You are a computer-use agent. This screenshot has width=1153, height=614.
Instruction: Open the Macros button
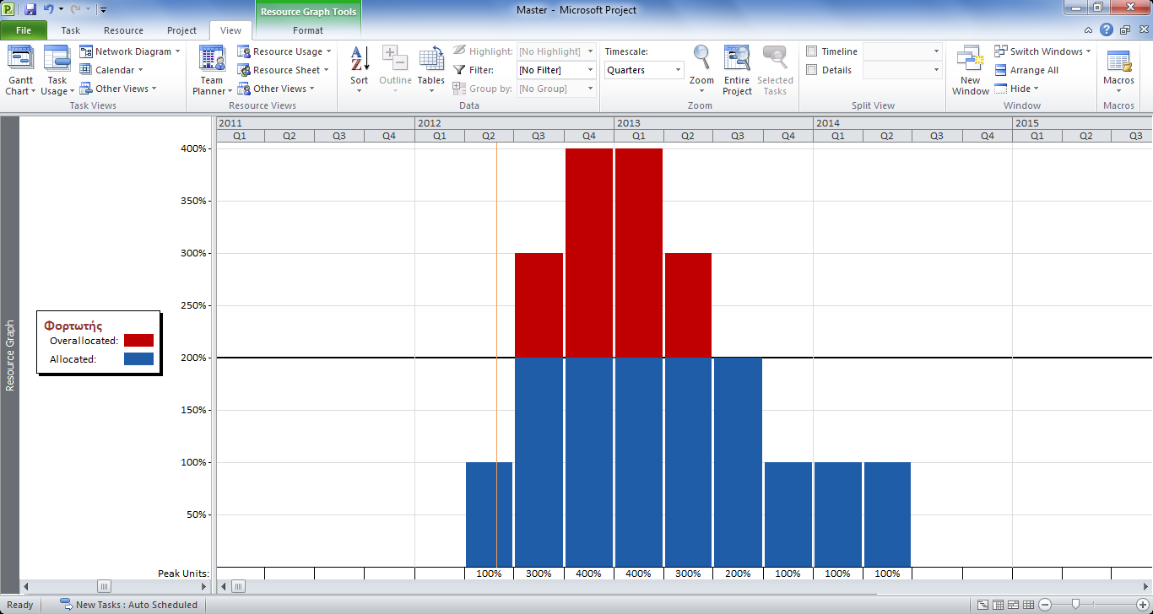click(x=1118, y=71)
